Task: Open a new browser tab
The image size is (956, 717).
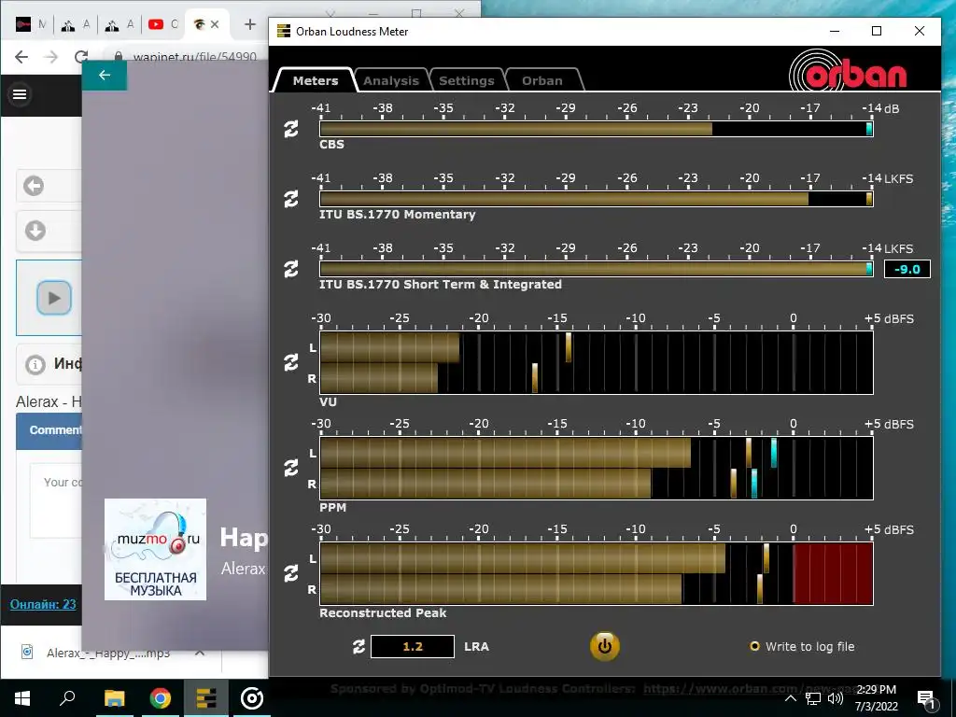Action: [x=250, y=24]
